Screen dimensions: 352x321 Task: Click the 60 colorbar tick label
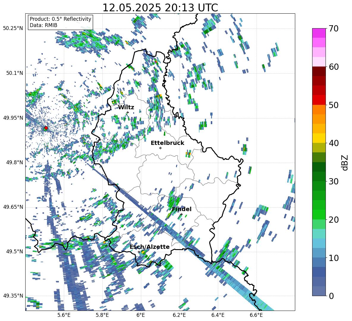tap(334, 67)
